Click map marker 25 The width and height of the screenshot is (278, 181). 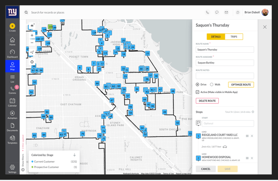pyautogui.click(x=147, y=53)
